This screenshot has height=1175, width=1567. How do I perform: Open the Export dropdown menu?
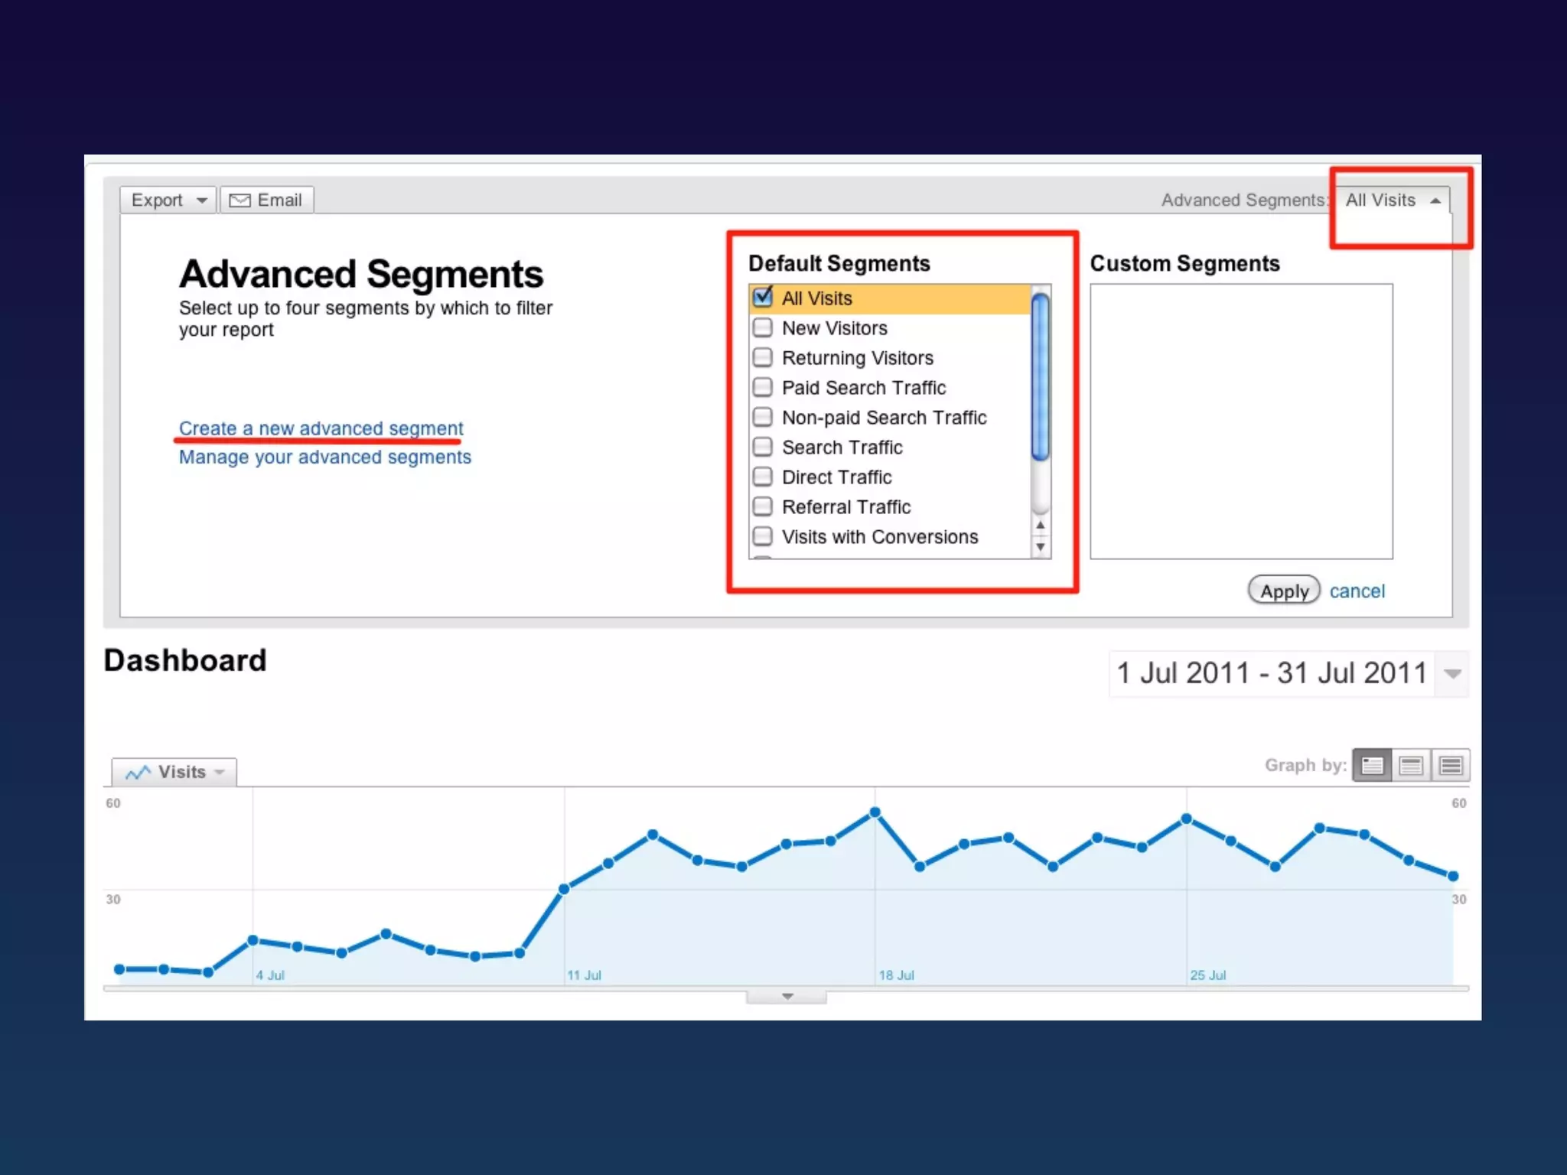coord(168,200)
